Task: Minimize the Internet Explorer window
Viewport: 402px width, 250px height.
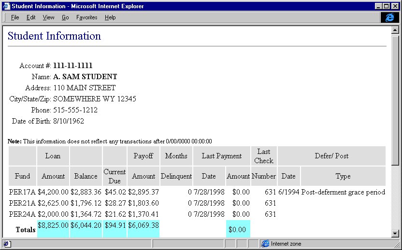Action: tap(378, 6)
